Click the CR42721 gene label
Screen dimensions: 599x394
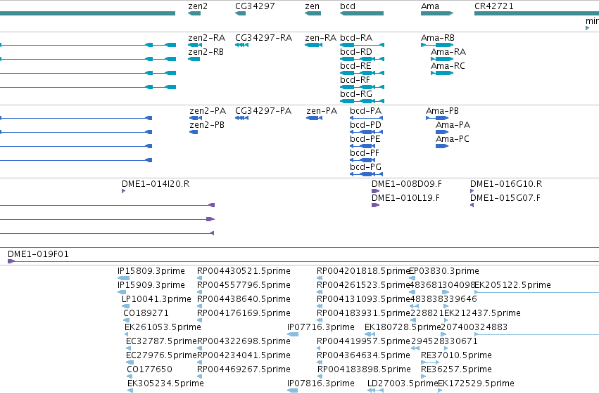click(494, 6)
